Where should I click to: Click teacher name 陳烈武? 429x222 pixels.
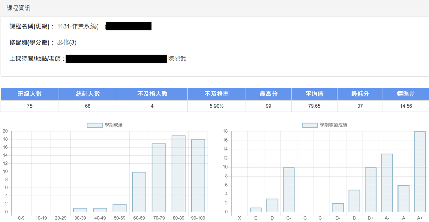pyautogui.click(x=177, y=59)
